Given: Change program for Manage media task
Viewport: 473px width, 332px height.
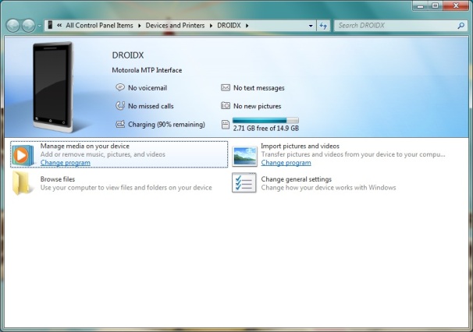Looking at the screenshot, I should click(x=65, y=163).
